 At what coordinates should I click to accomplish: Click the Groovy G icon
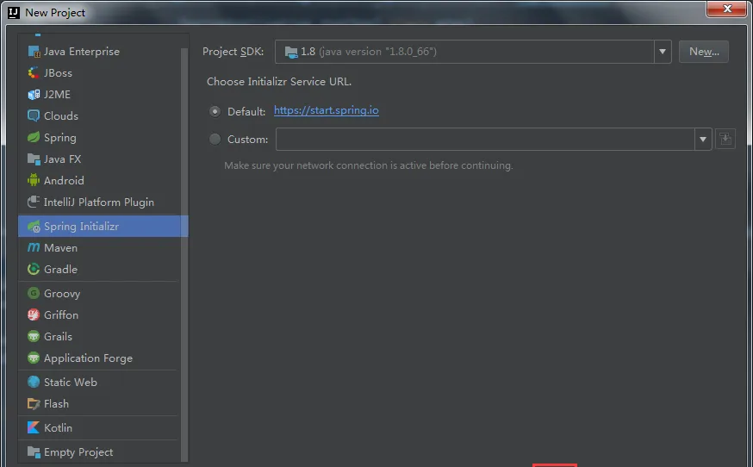click(x=34, y=293)
